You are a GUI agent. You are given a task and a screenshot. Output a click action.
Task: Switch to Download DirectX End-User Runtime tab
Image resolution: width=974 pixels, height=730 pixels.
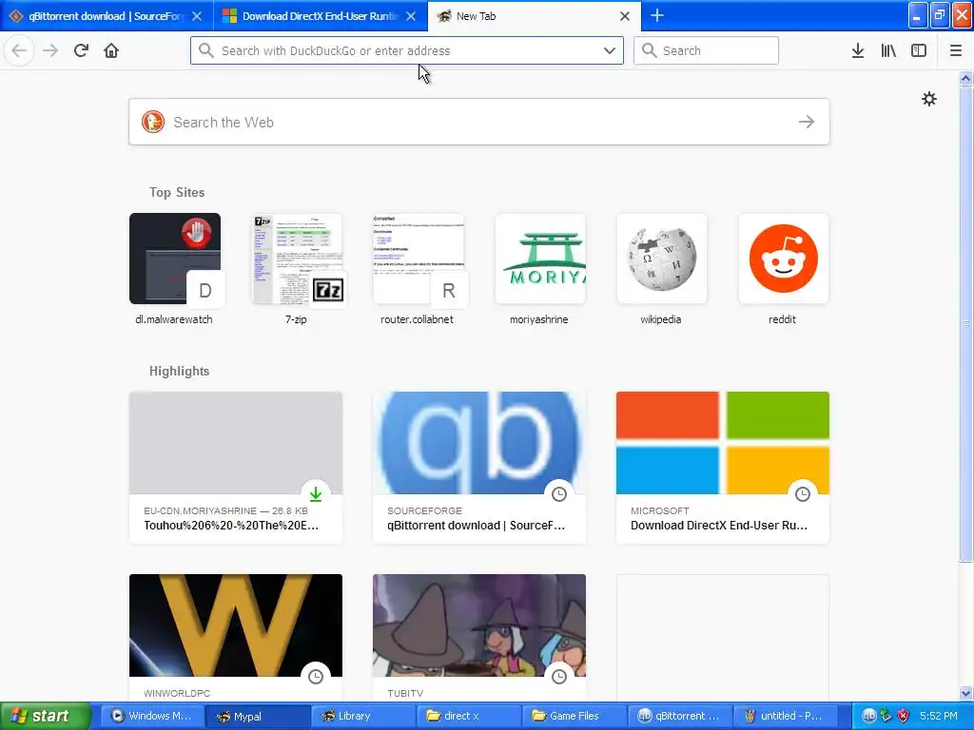pos(321,16)
